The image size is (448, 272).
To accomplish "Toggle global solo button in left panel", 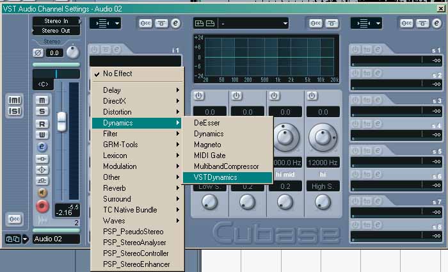I will 15,111.
